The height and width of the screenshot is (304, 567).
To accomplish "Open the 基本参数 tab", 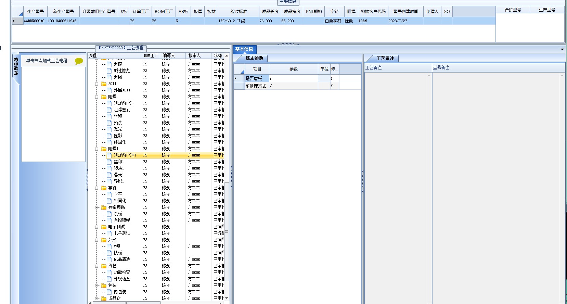I will [254, 59].
